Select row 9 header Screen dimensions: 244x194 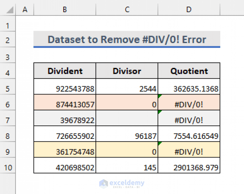[8, 150]
